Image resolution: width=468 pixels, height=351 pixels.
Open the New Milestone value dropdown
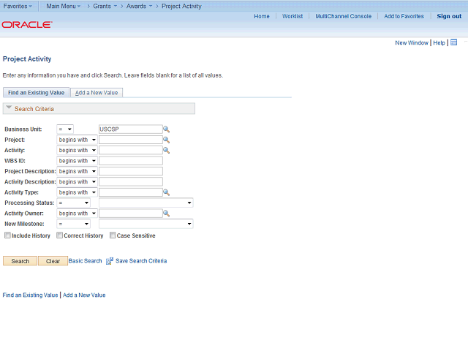(x=146, y=224)
